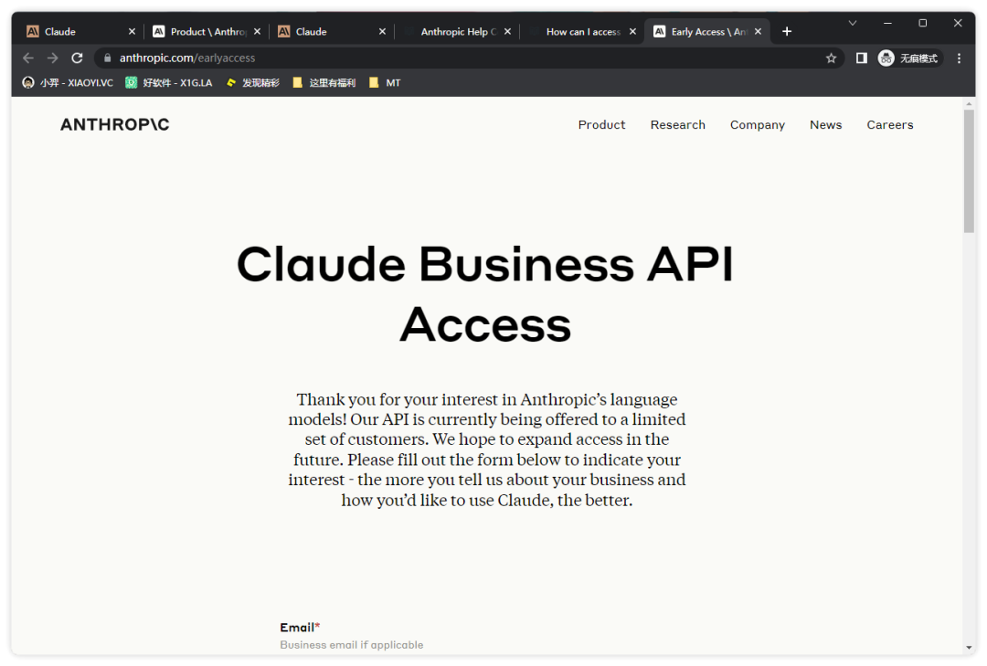This screenshot has height=666, width=987.
Task: Click the page vertical scrollbar thumb
Action: tap(969, 171)
